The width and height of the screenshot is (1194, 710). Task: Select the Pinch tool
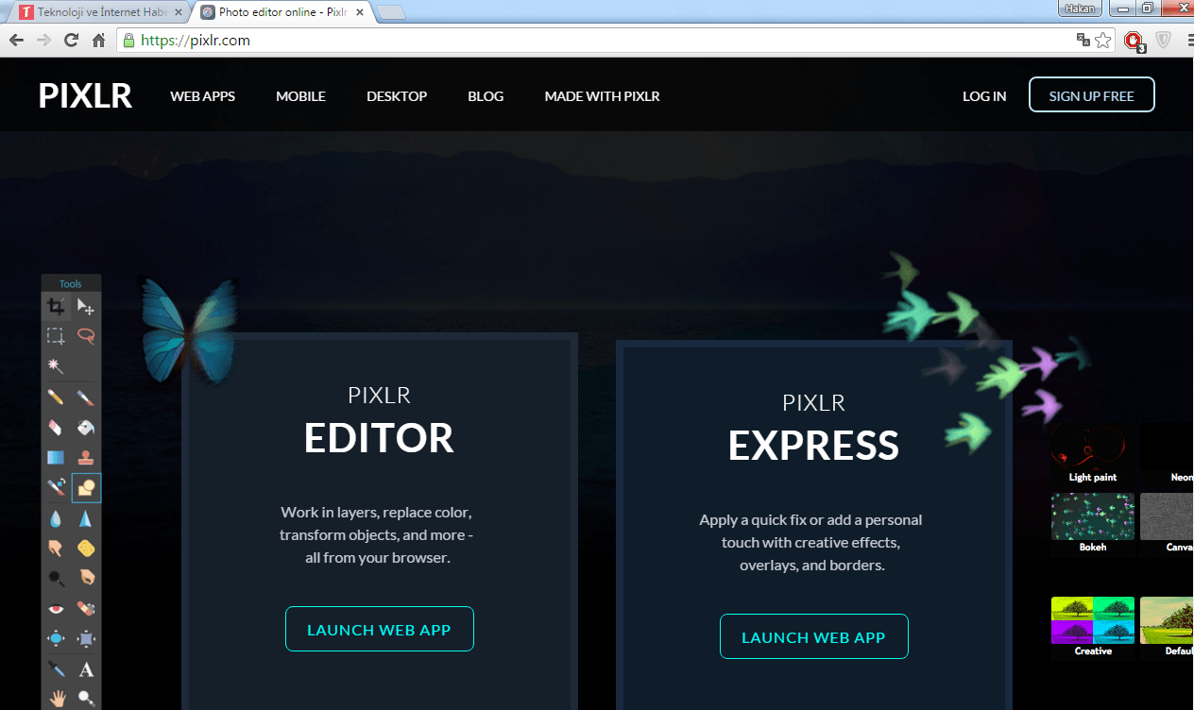tap(86, 639)
